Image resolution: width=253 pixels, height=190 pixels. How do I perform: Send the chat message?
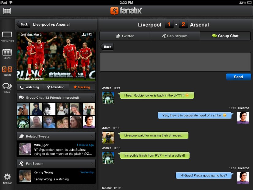click(x=239, y=77)
